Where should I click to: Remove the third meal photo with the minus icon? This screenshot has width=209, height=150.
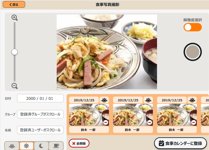(x=194, y=122)
